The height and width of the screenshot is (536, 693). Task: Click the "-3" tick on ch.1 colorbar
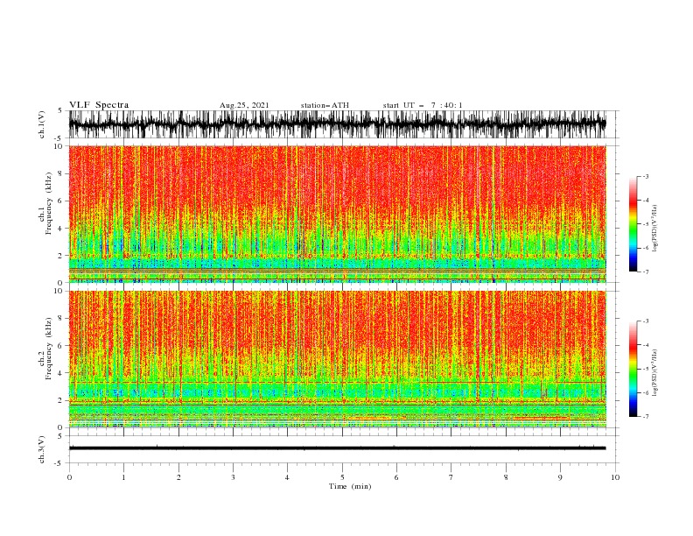645,176
